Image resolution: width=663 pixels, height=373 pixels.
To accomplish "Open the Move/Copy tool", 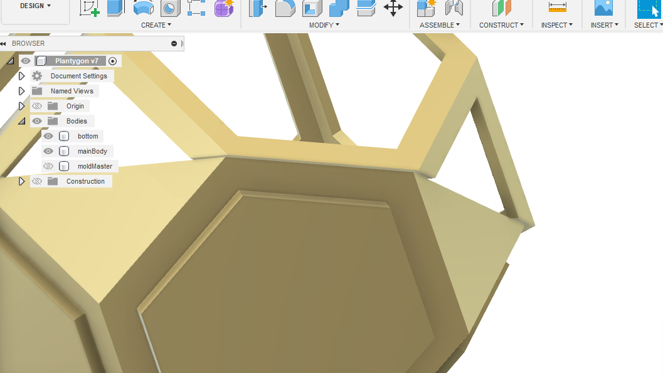I will [393, 9].
